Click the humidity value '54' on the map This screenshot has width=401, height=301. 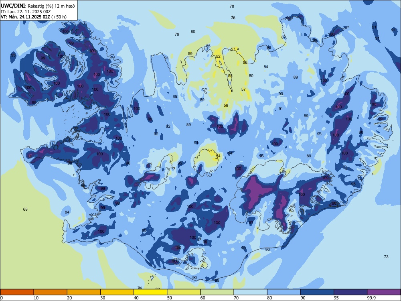click(x=218, y=156)
